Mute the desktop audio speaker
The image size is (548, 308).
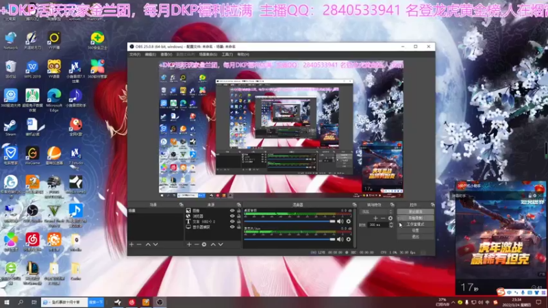[340, 221]
